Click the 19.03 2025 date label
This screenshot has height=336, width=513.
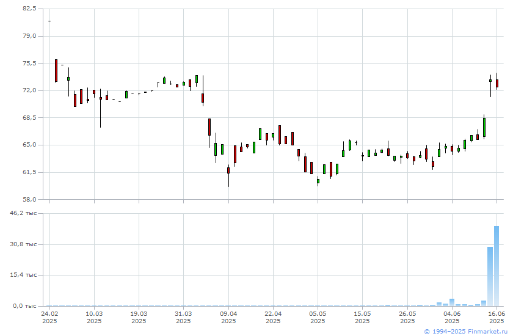click(x=139, y=317)
